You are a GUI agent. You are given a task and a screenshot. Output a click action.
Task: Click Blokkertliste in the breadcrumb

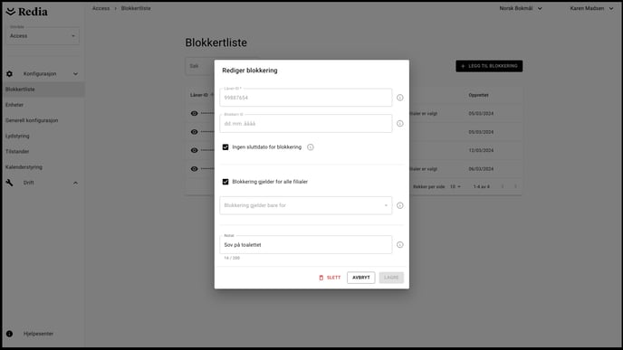136,8
